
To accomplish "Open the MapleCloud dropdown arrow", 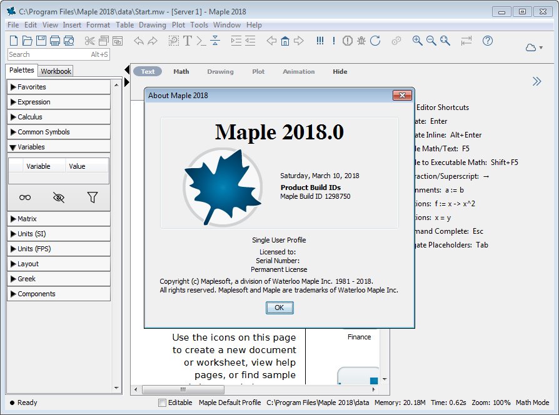I will click(x=541, y=47).
